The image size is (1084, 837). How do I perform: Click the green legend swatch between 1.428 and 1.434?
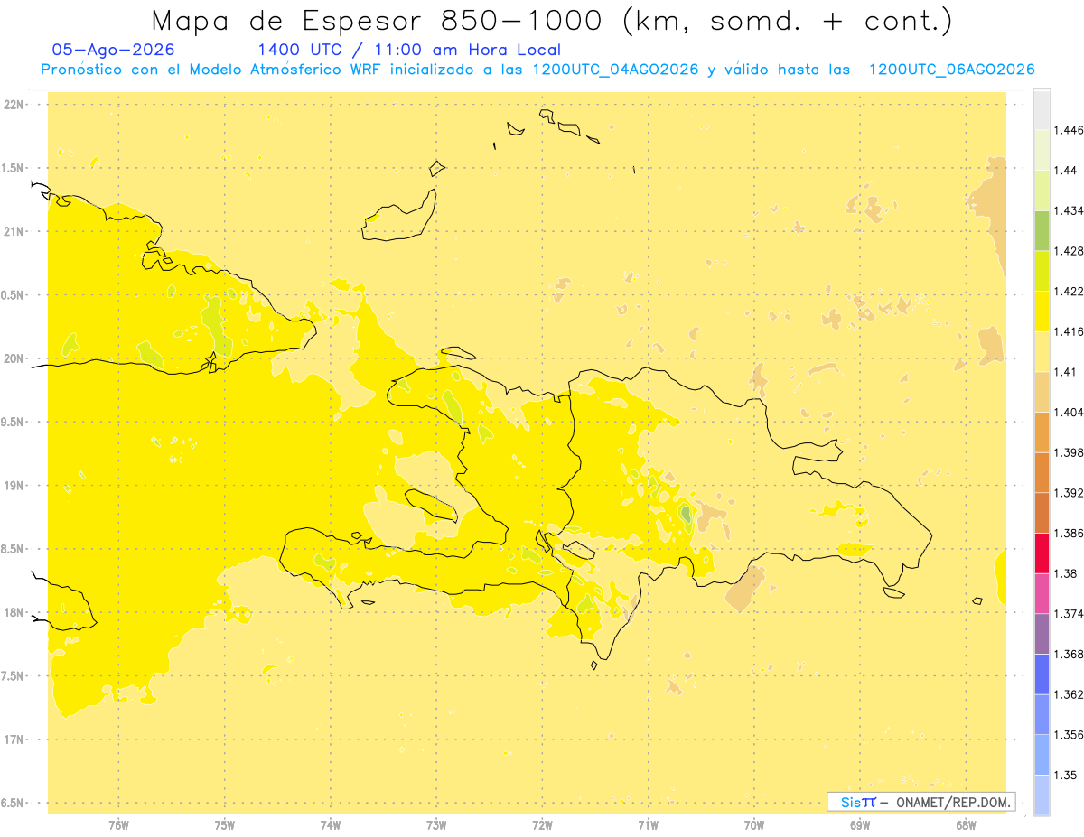[1042, 230]
